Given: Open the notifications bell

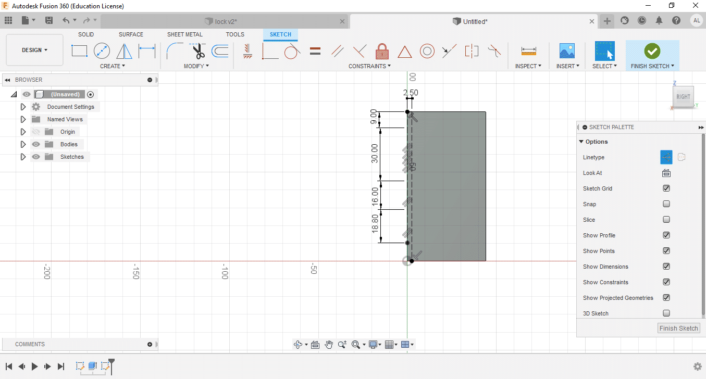Looking at the screenshot, I should [x=659, y=20].
